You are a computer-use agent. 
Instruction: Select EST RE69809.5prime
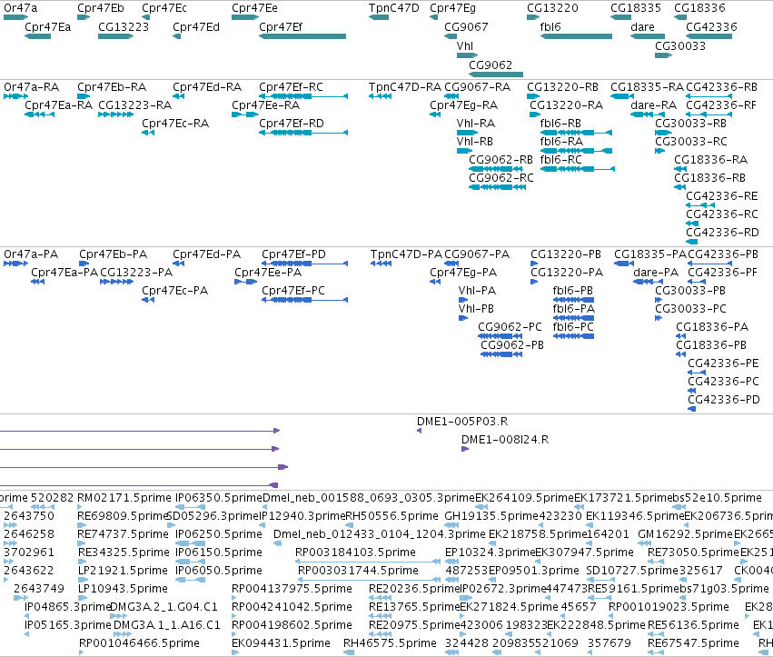[80, 525]
